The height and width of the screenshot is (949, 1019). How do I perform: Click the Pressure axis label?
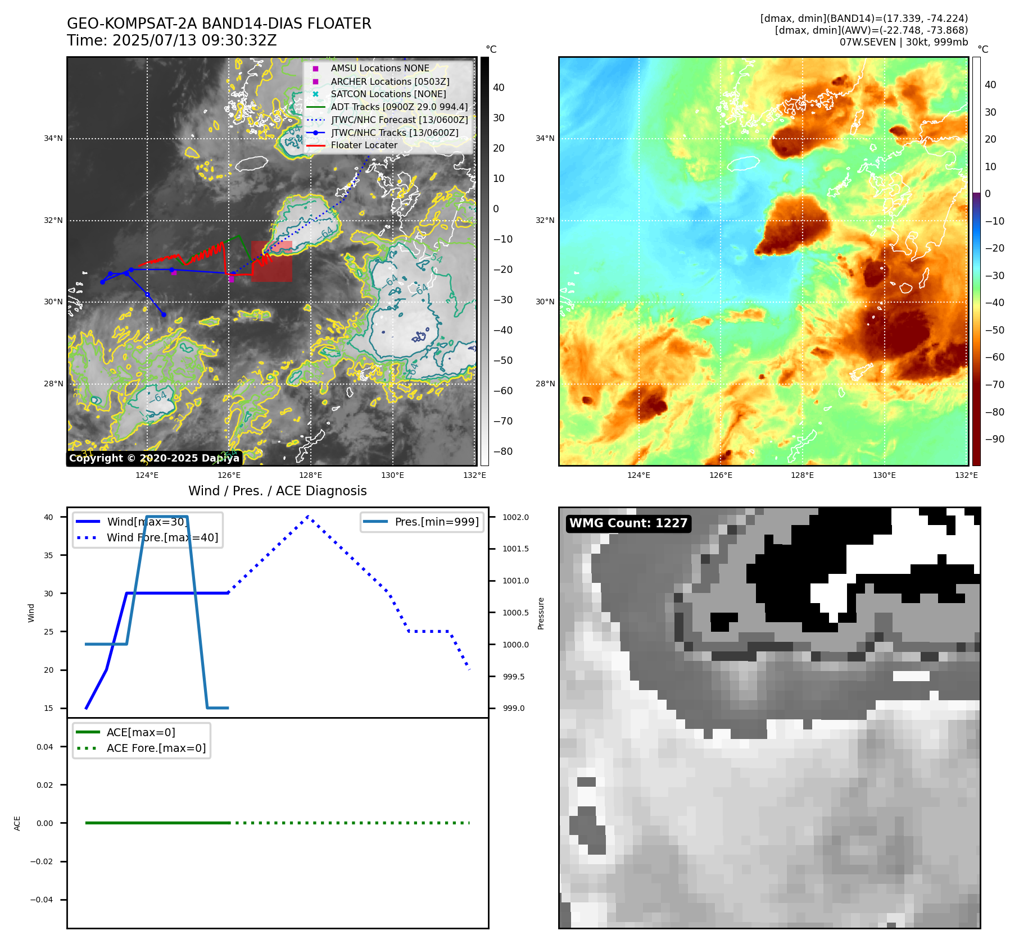pos(541,613)
